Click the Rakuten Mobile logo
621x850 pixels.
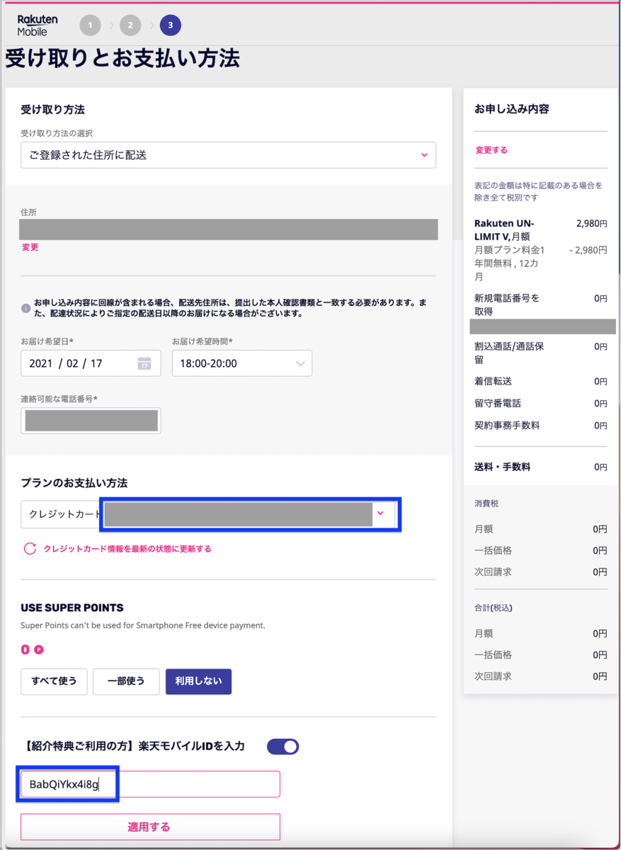click(x=38, y=25)
